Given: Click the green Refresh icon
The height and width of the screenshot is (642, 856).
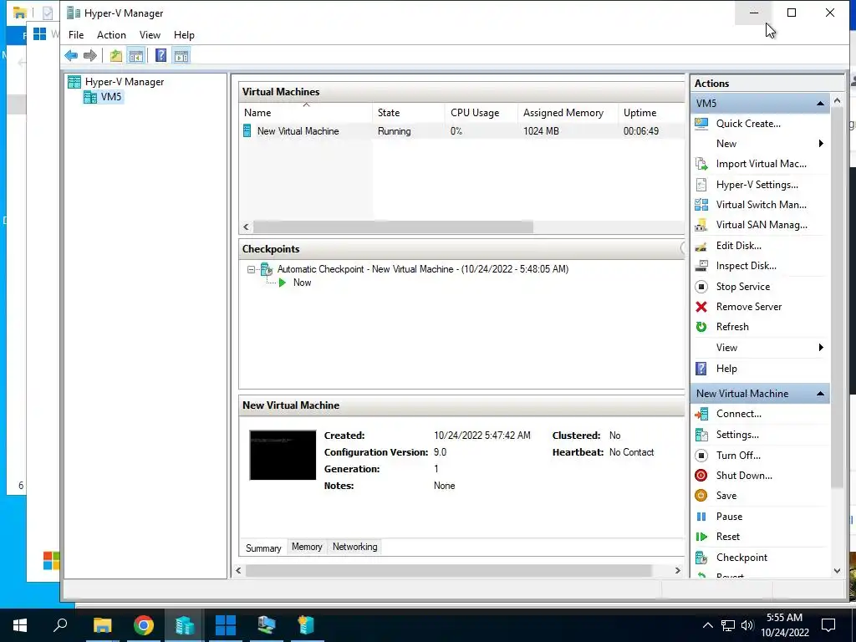Looking at the screenshot, I should [x=701, y=327].
